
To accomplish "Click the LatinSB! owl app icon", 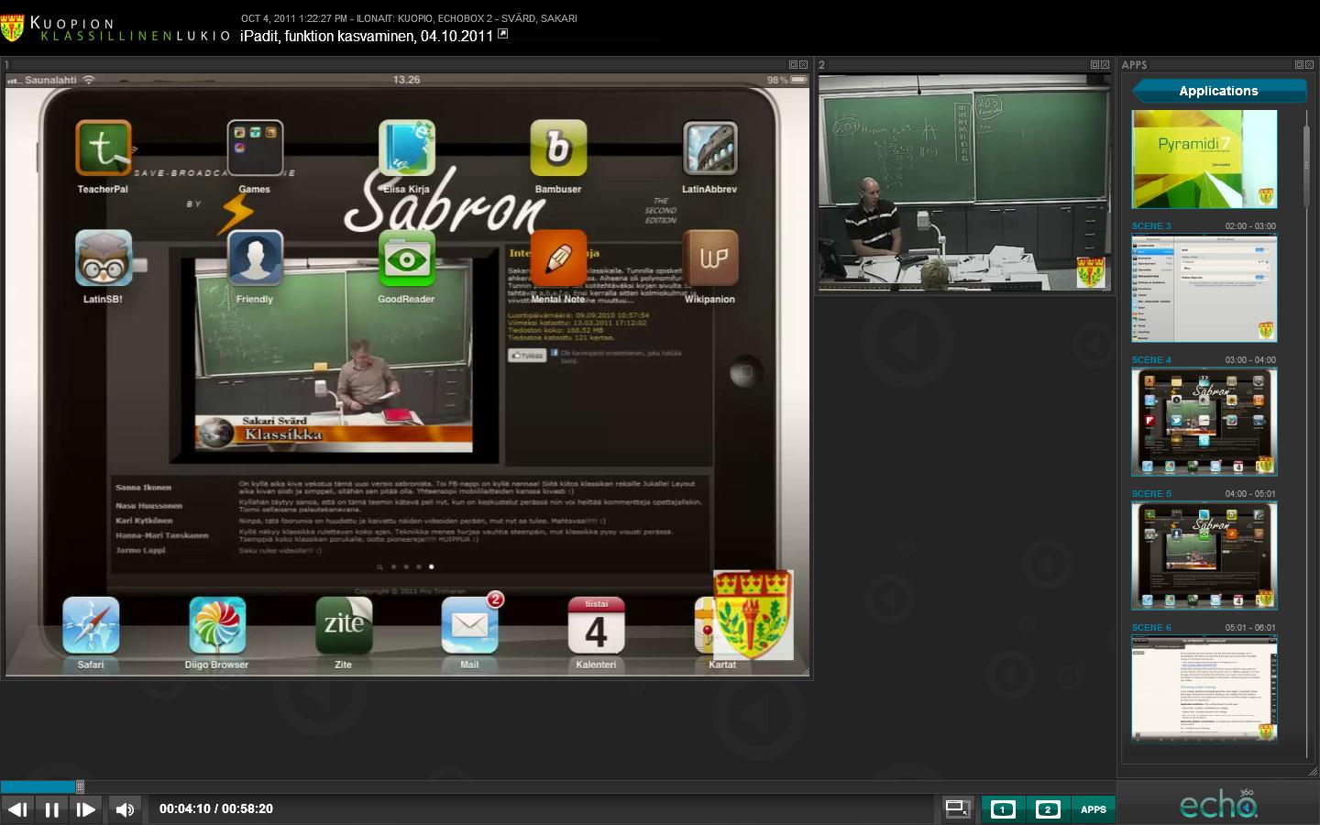I will (104, 258).
